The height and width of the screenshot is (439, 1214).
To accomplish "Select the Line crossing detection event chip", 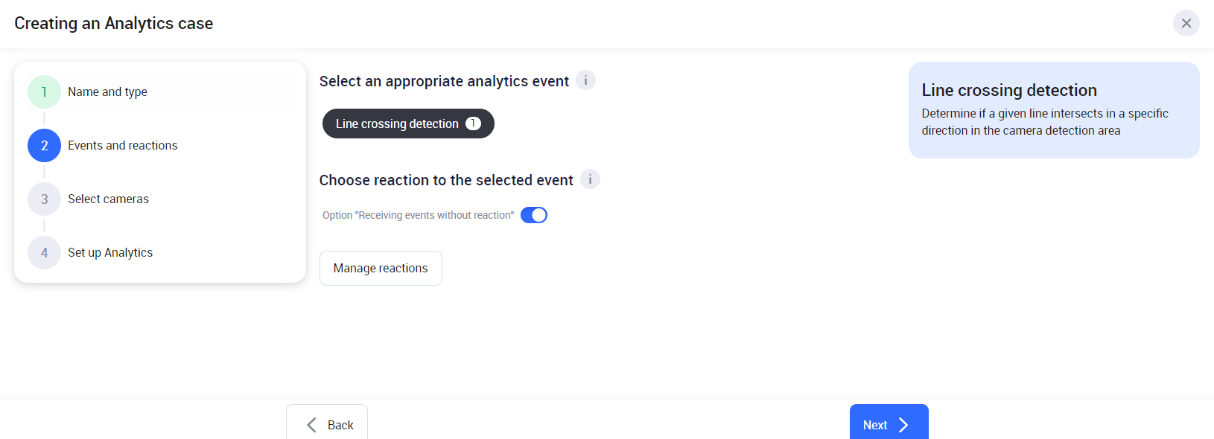I will (x=396, y=124).
